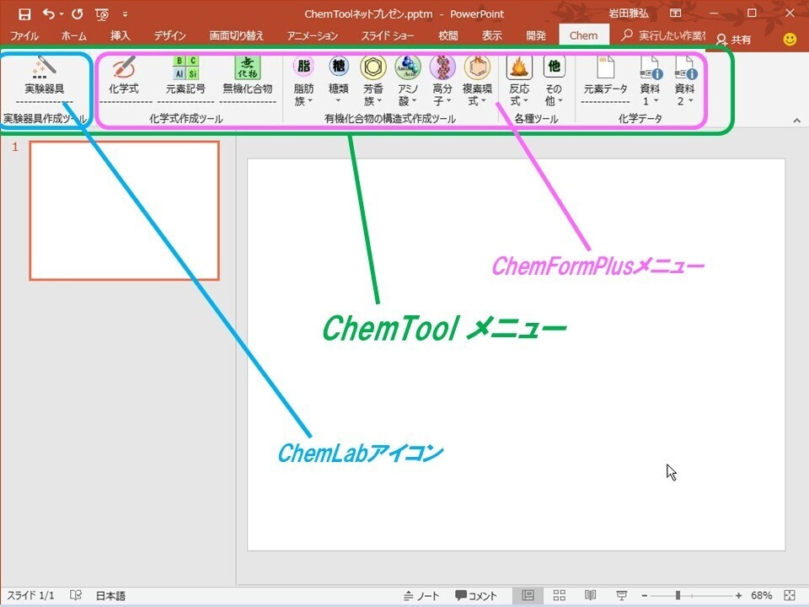The width and height of the screenshot is (809, 607).
Task: Switch to Reading view icon
Action: click(590, 595)
